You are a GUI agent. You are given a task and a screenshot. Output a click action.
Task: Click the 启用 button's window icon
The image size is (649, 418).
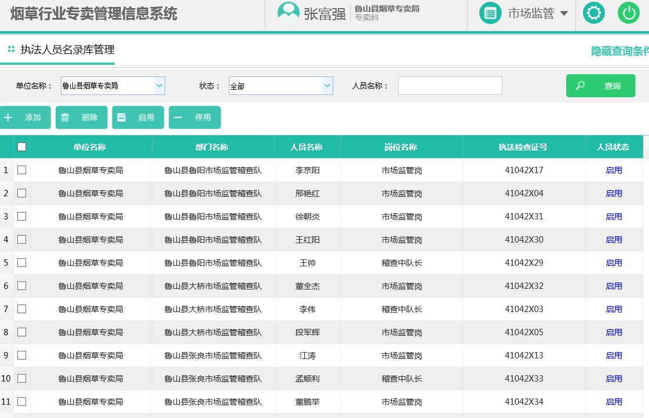tap(121, 118)
